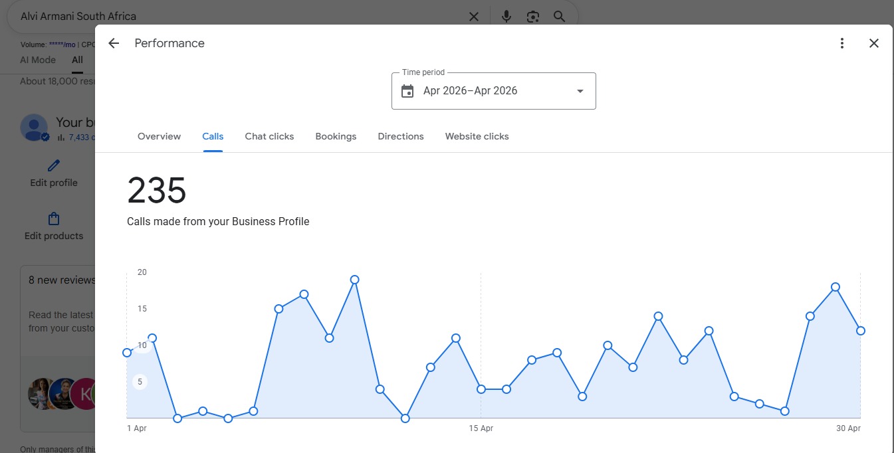Expand the Time period dropdown arrow
894x453 pixels.
coord(580,91)
